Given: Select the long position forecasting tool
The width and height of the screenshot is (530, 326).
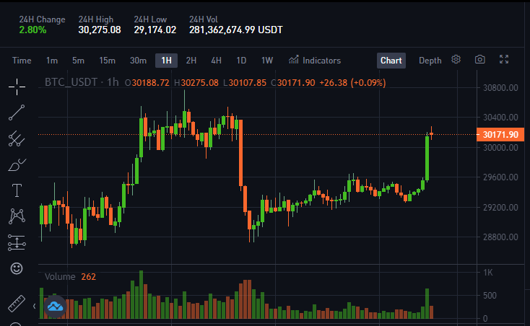Looking at the screenshot, I should click(x=17, y=242).
